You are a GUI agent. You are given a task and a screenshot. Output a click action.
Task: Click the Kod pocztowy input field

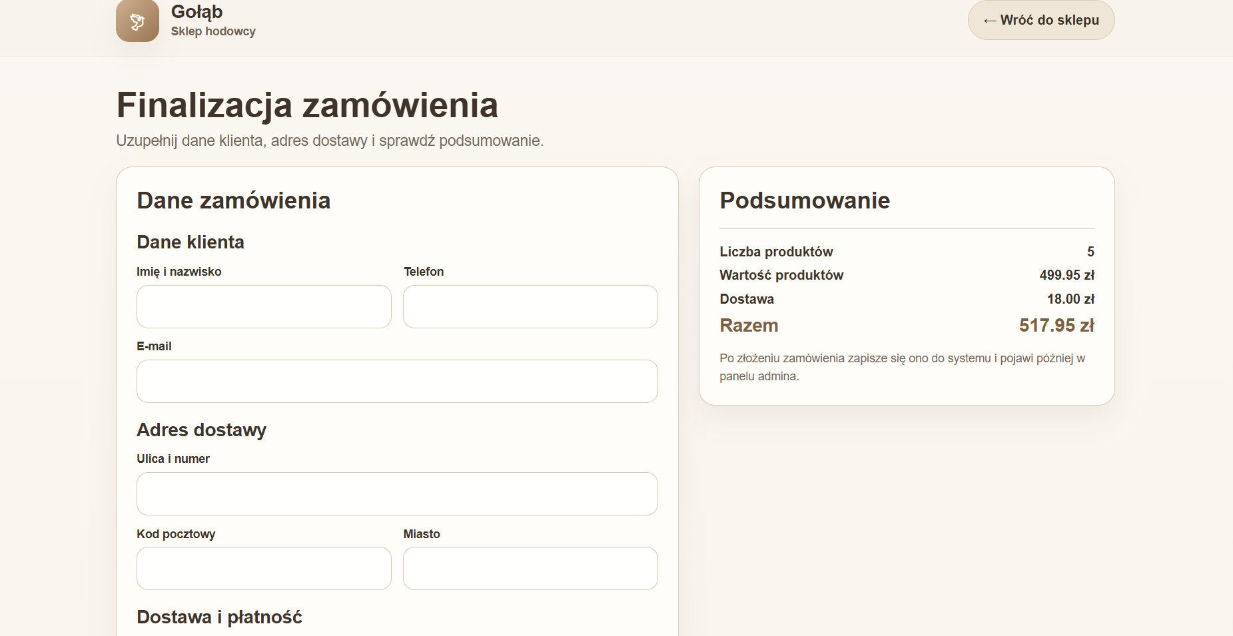click(264, 568)
